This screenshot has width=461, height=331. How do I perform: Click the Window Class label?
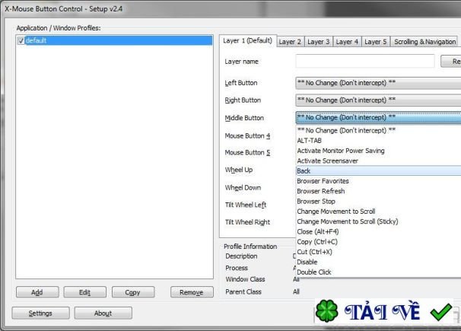(x=245, y=279)
